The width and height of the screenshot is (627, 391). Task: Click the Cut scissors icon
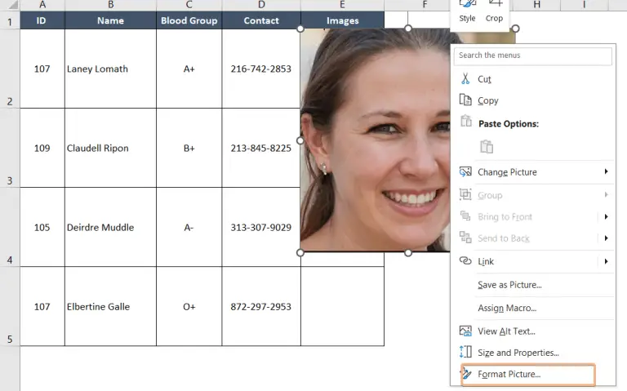(465, 79)
